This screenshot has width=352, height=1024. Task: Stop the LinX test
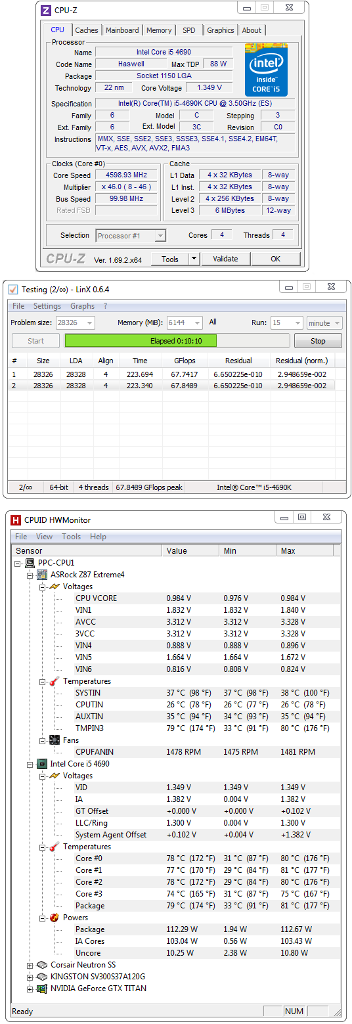click(x=318, y=341)
